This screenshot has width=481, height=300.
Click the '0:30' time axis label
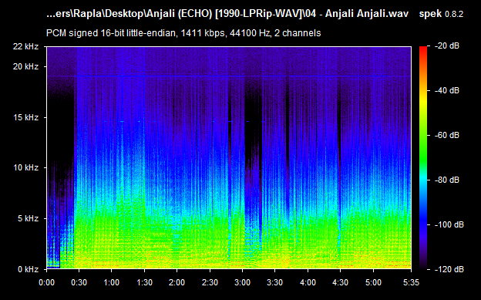point(79,282)
